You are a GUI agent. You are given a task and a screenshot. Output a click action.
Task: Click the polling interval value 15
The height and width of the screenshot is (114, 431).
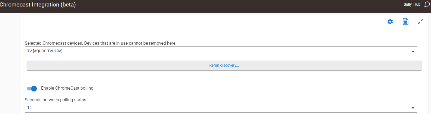tap(29, 108)
